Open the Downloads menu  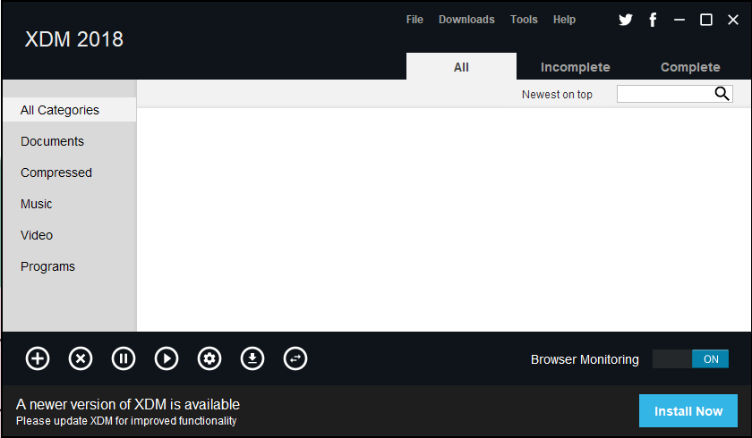point(466,20)
